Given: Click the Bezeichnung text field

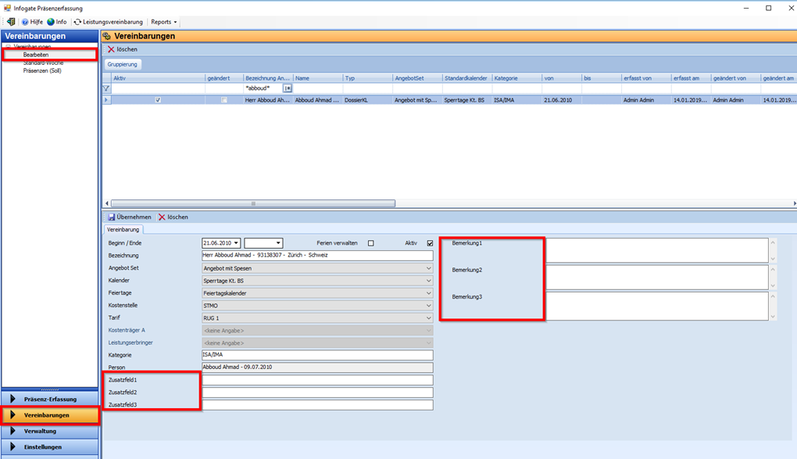Looking at the screenshot, I should pos(317,256).
